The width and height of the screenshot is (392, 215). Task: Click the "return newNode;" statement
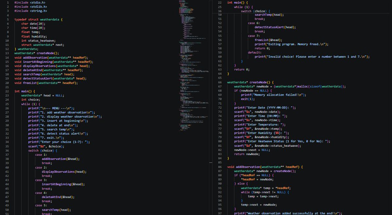247,154
